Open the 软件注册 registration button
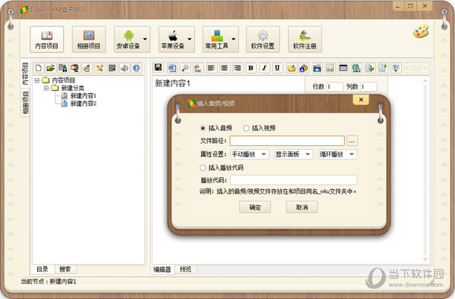The image size is (455, 299). click(305, 39)
